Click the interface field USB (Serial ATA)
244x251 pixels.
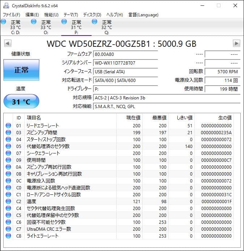(x=125, y=71)
